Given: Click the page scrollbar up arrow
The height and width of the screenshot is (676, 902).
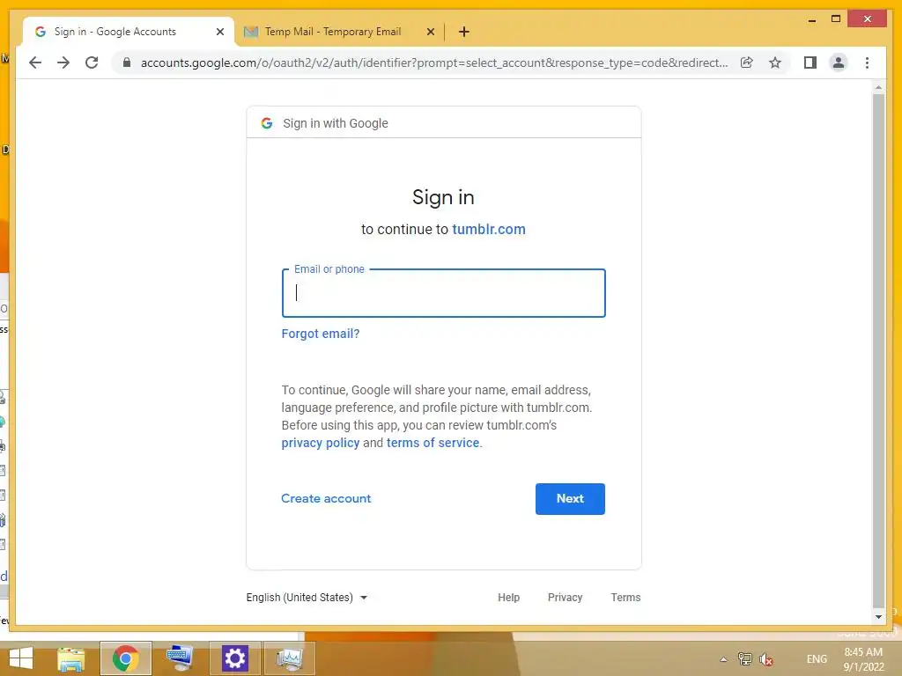Looking at the screenshot, I should click(878, 87).
